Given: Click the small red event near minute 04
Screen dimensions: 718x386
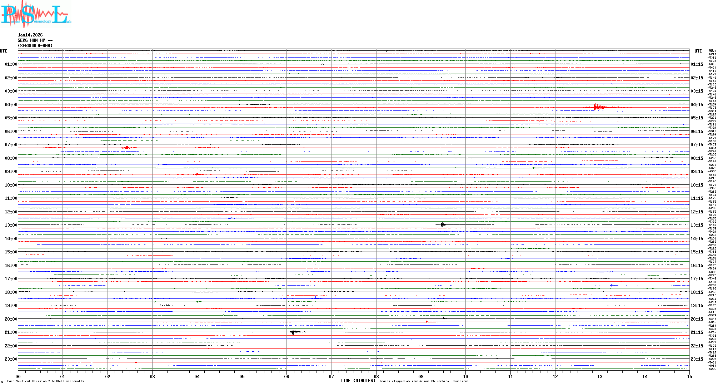Looking at the screenshot, I should coord(197,174).
